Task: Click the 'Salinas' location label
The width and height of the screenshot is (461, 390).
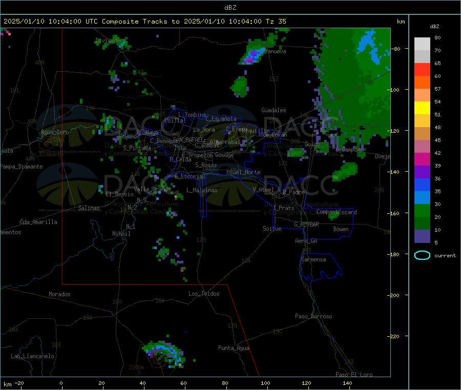Action: point(89,208)
